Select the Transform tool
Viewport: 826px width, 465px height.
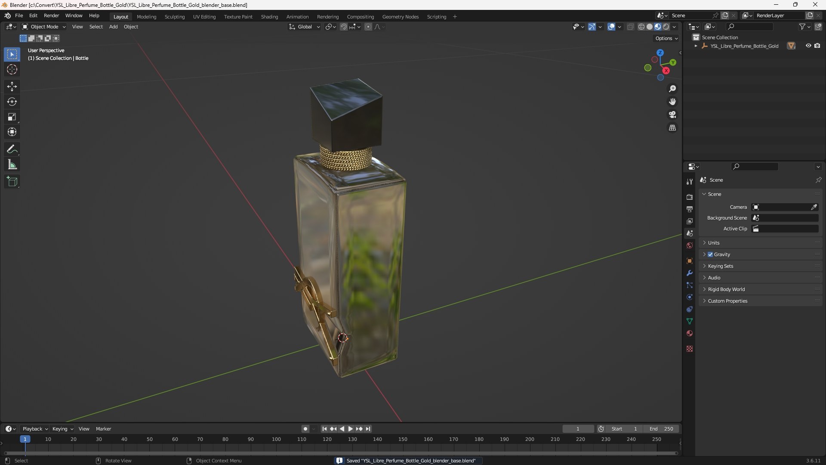[12, 132]
